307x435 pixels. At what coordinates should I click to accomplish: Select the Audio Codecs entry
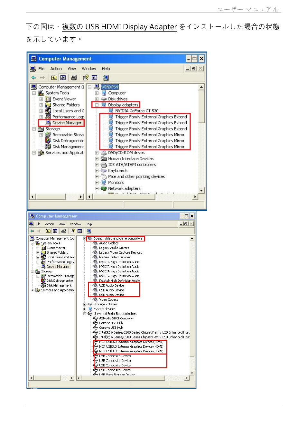tap(109, 243)
